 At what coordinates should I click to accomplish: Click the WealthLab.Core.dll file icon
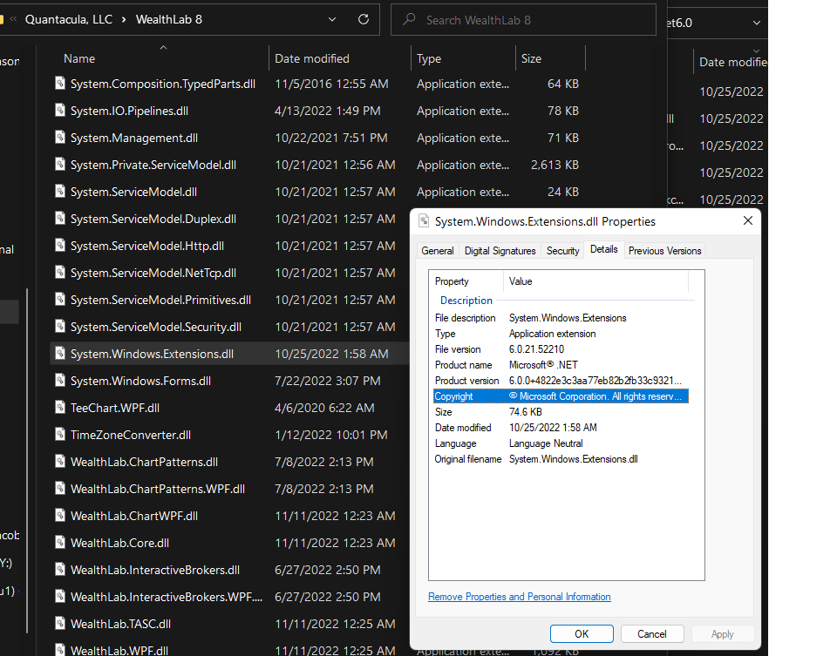point(60,543)
